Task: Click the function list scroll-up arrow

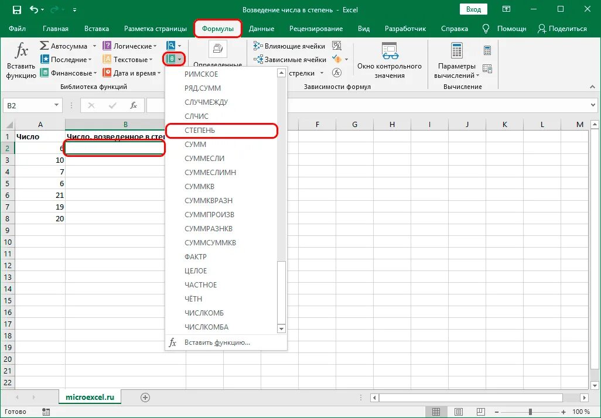Action: point(281,73)
